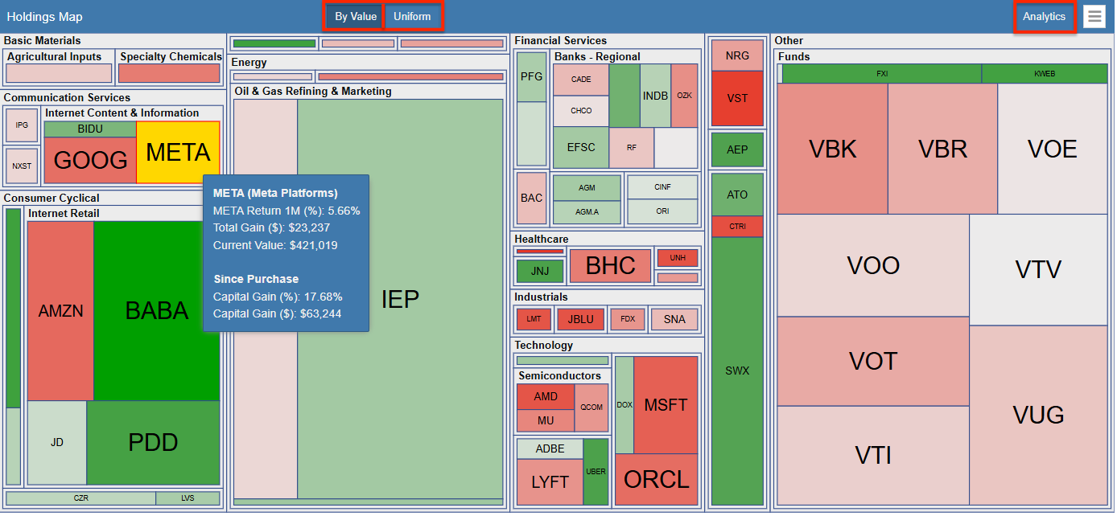Click the FXI fund strip
Viewport: 1117px width, 516px height.
point(880,73)
